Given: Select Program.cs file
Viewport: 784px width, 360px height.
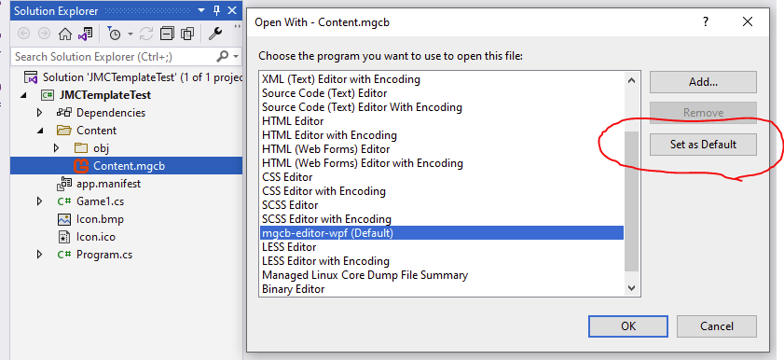Looking at the screenshot, I should (x=104, y=255).
